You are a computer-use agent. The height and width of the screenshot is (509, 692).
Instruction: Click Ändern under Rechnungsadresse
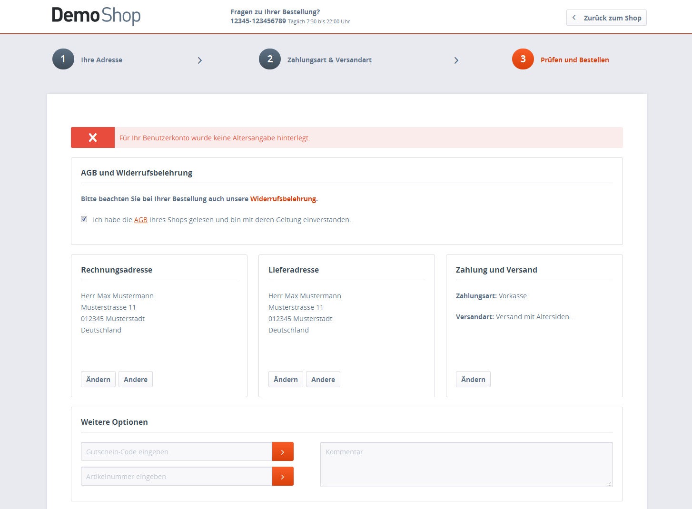pos(98,379)
